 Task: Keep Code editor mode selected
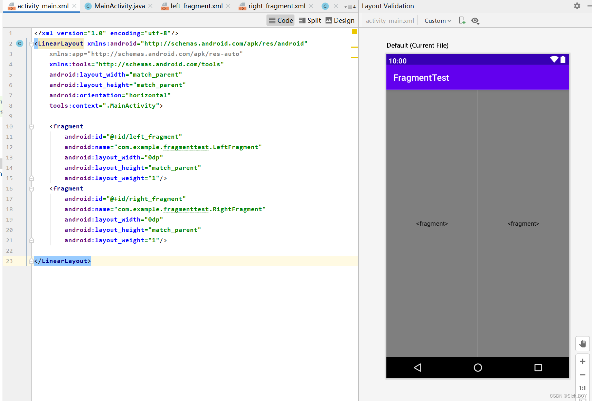tap(280, 20)
